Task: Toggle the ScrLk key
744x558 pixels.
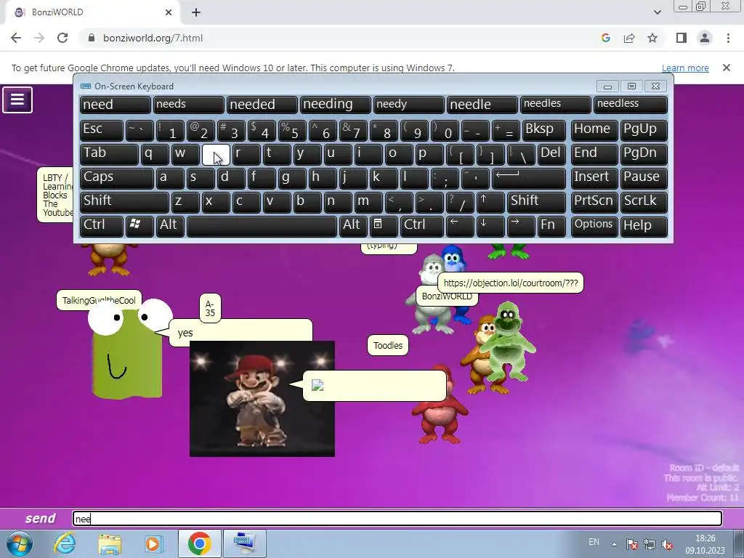Action: pyautogui.click(x=644, y=202)
